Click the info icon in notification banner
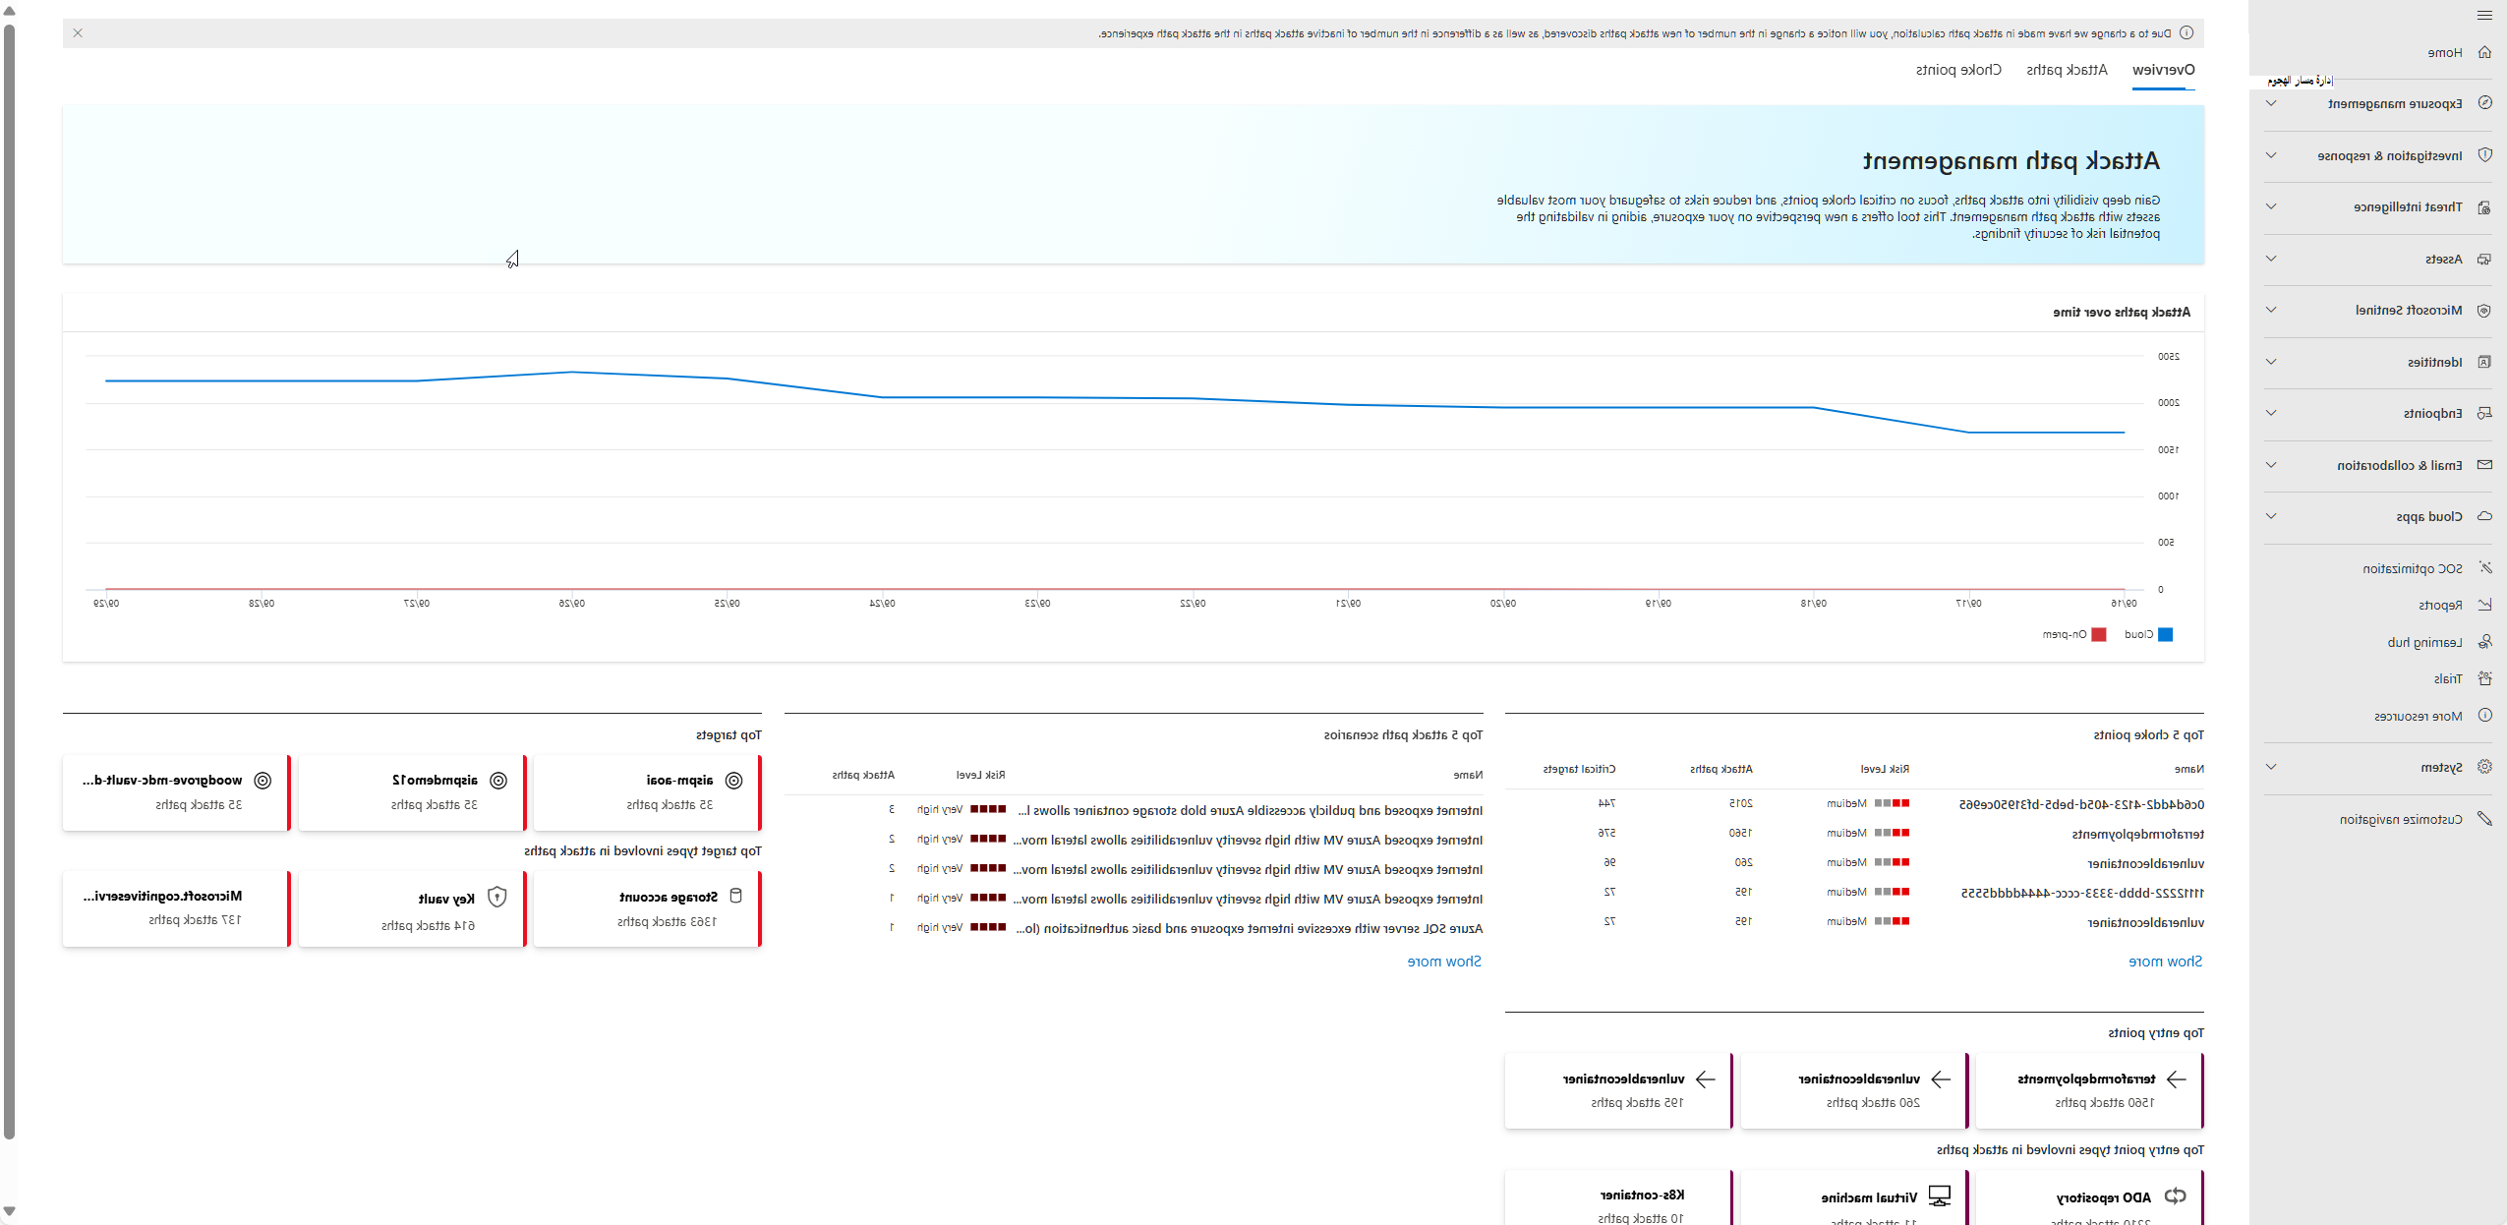Viewport: 2507px width, 1225px height. pos(2186,33)
